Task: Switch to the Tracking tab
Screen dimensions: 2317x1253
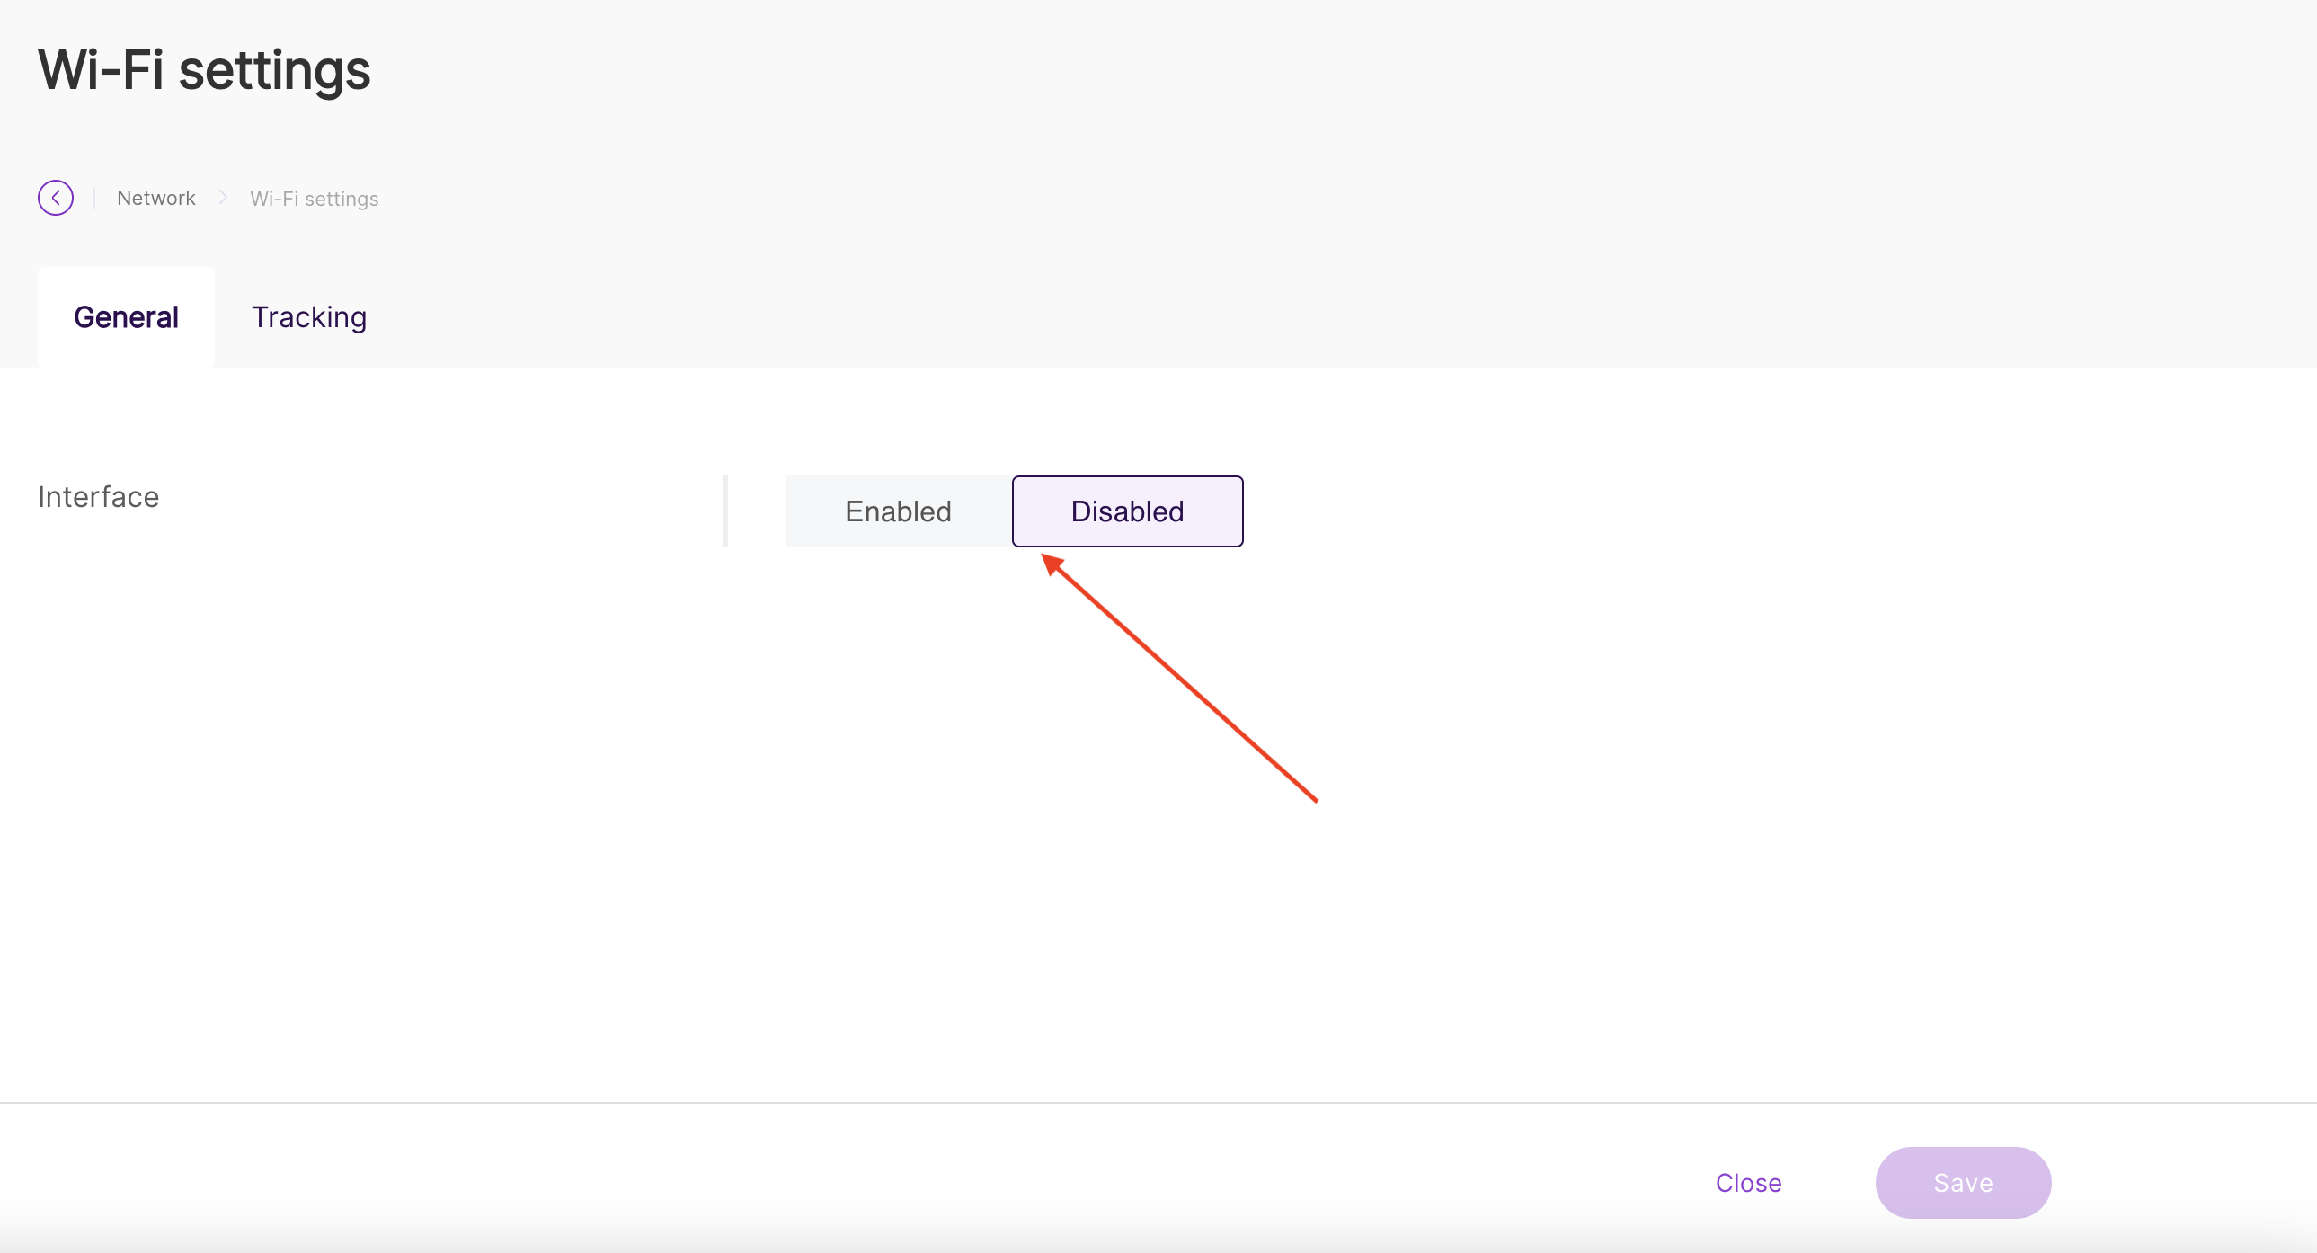Action: click(x=308, y=317)
